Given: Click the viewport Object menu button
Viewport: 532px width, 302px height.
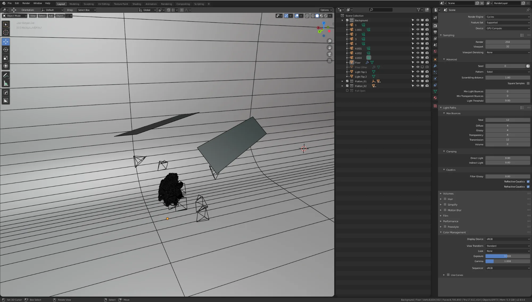Looking at the screenshot, I should pos(60,16).
